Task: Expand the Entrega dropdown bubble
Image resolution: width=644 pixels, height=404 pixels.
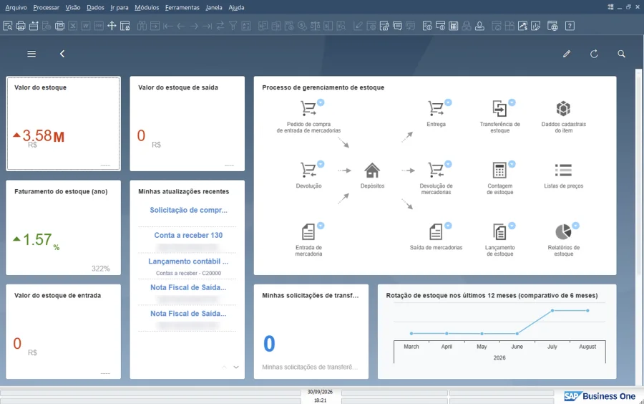Action: [449, 102]
